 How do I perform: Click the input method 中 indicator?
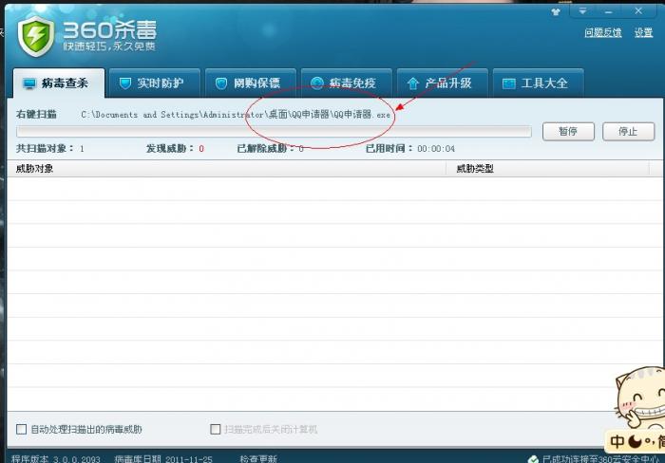tap(617, 442)
